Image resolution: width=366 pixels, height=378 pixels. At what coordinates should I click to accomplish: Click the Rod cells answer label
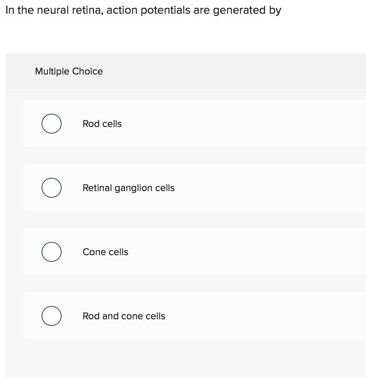(102, 124)
